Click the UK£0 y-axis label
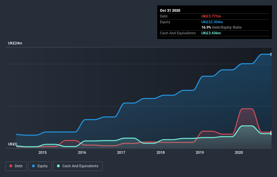This screenshot has width=277, height=177. 12,144
